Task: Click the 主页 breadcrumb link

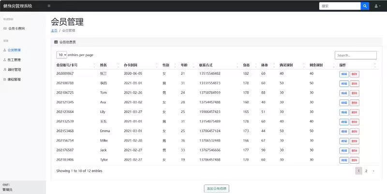Action: pos(54,30)
